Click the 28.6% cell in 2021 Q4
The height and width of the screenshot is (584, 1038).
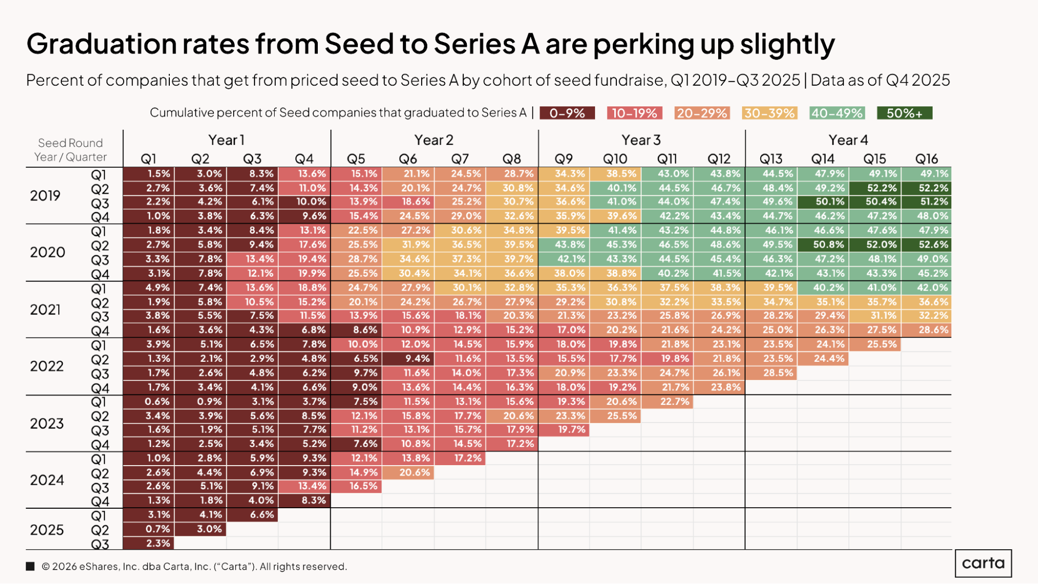(x=926, y=330)
